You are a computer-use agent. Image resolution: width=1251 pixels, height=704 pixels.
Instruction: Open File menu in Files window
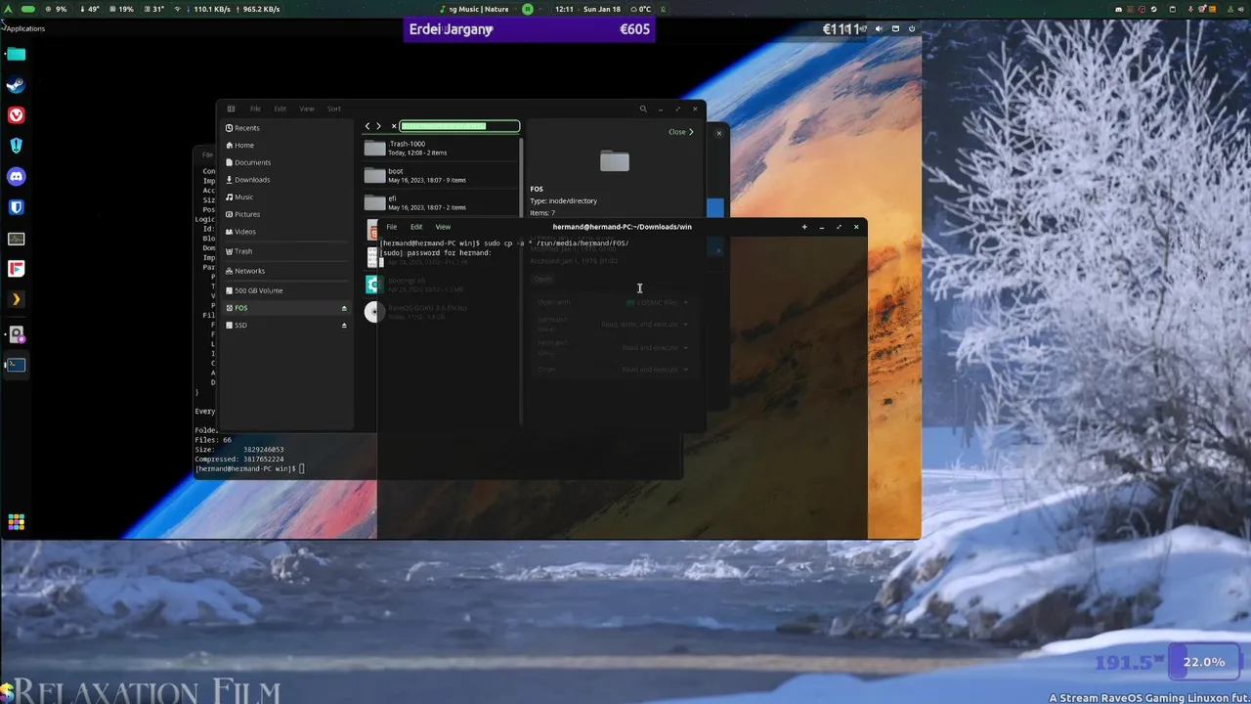[x=255, y=109]
